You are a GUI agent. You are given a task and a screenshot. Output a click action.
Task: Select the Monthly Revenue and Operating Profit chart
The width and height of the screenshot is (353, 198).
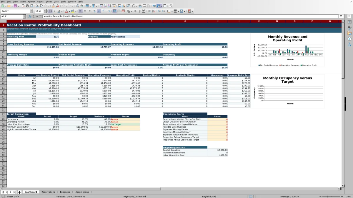287,50
